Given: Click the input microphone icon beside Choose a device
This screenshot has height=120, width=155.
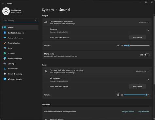Looking at the screenshot, I should click(x=46, y=71).
